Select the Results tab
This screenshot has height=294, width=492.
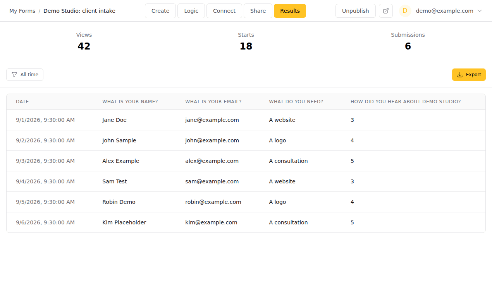[290, 11]
